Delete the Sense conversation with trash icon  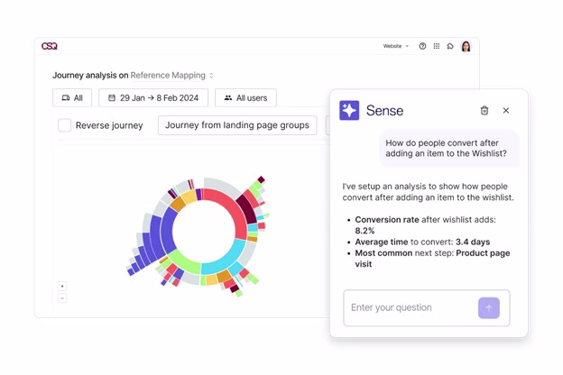pos(485,110)
